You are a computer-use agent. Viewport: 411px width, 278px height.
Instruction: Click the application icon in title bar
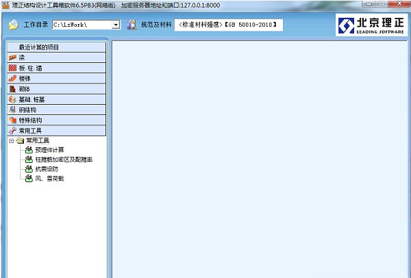click(5, 5)
